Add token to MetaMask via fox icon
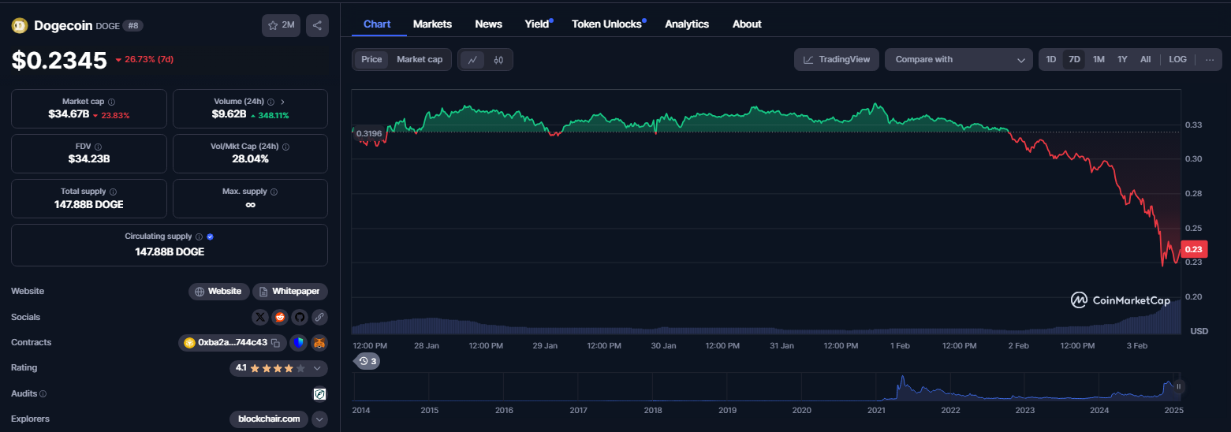The width and height of the screenshot is (1231, 432). point(319,343)
